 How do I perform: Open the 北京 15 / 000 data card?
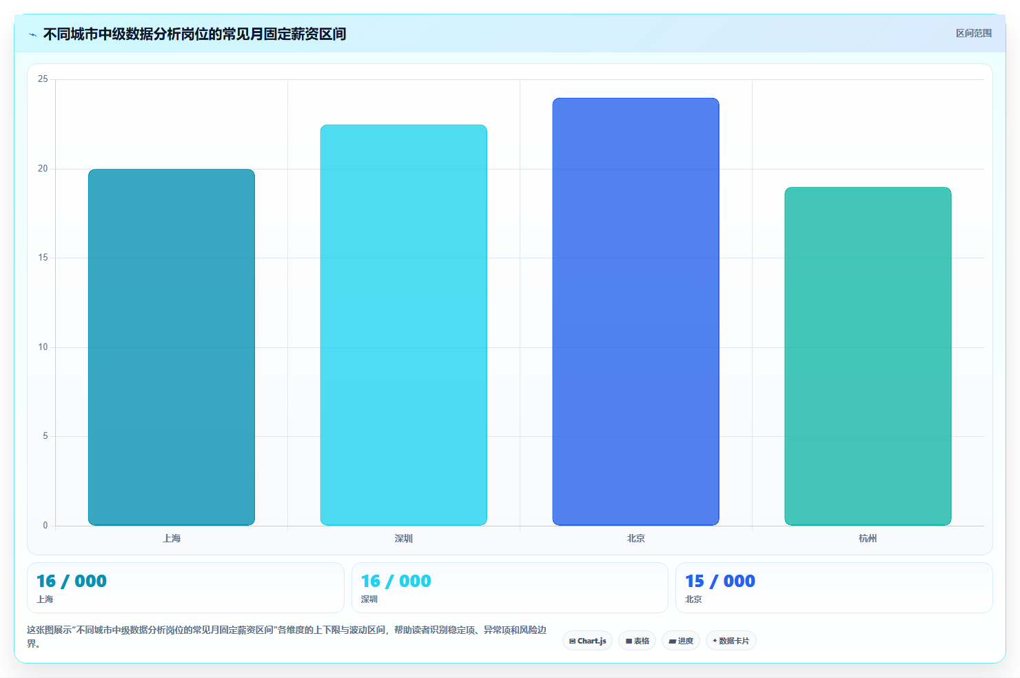click(834, 588)
